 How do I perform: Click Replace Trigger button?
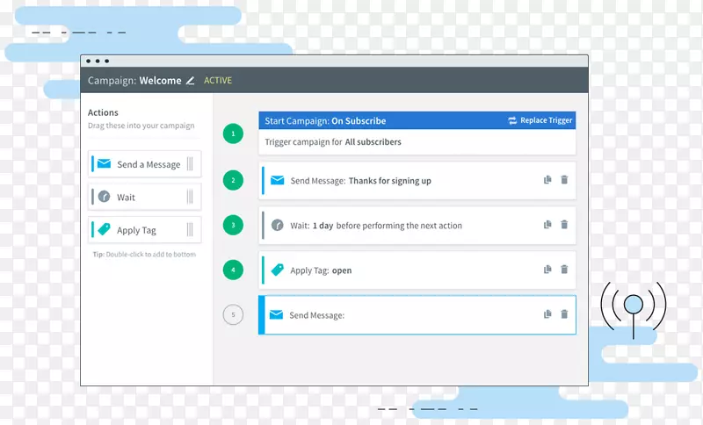pos(540,121)
